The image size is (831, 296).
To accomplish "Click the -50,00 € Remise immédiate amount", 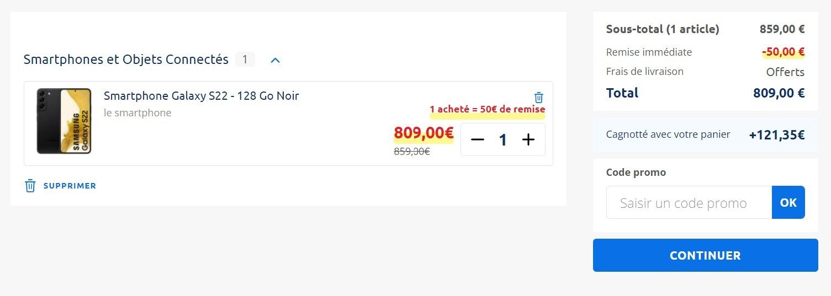I will click(x=783, y=52).
